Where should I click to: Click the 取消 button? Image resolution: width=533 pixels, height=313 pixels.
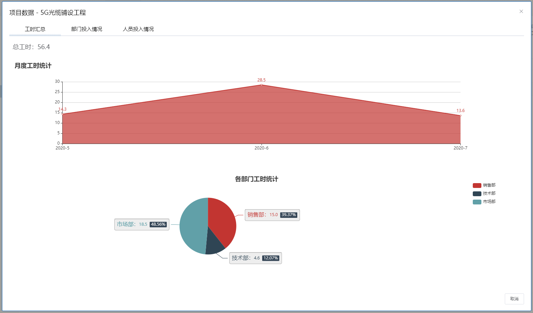pyautogui.click(x=514, y=299)
